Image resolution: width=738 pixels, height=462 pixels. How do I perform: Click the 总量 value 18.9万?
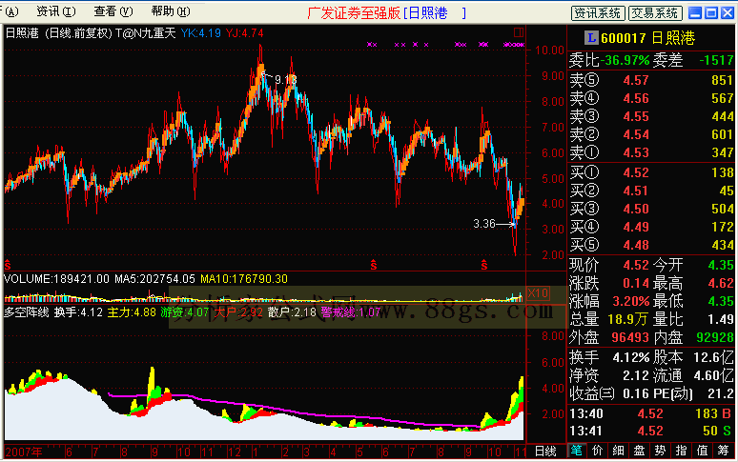(627, 320)
